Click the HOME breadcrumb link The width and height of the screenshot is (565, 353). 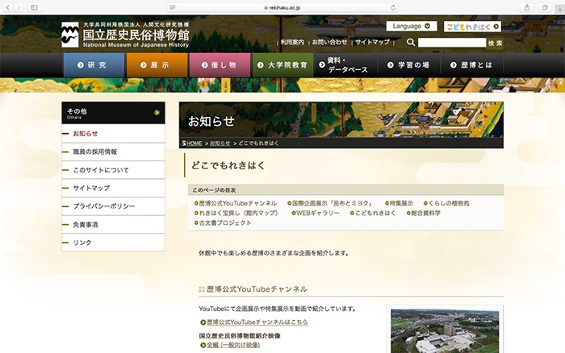(x=195, y=143)
